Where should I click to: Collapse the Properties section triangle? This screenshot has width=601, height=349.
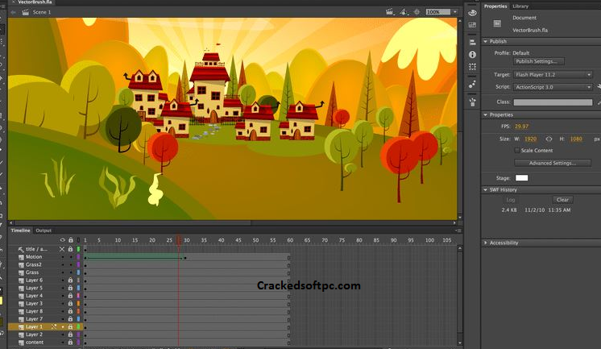coord(485,114)
